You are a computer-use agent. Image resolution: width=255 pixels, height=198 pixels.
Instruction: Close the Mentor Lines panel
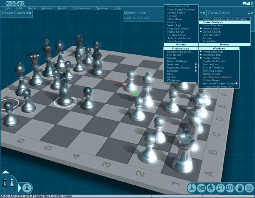point(204,13)
